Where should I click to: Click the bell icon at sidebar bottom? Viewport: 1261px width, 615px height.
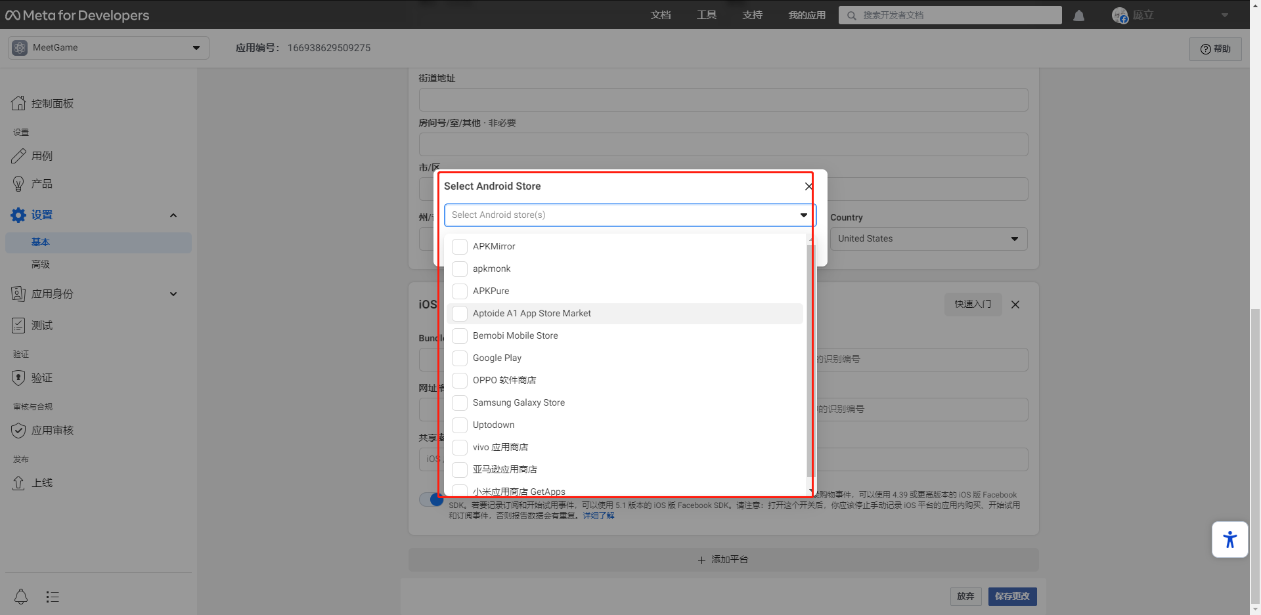tap(21, 597)
